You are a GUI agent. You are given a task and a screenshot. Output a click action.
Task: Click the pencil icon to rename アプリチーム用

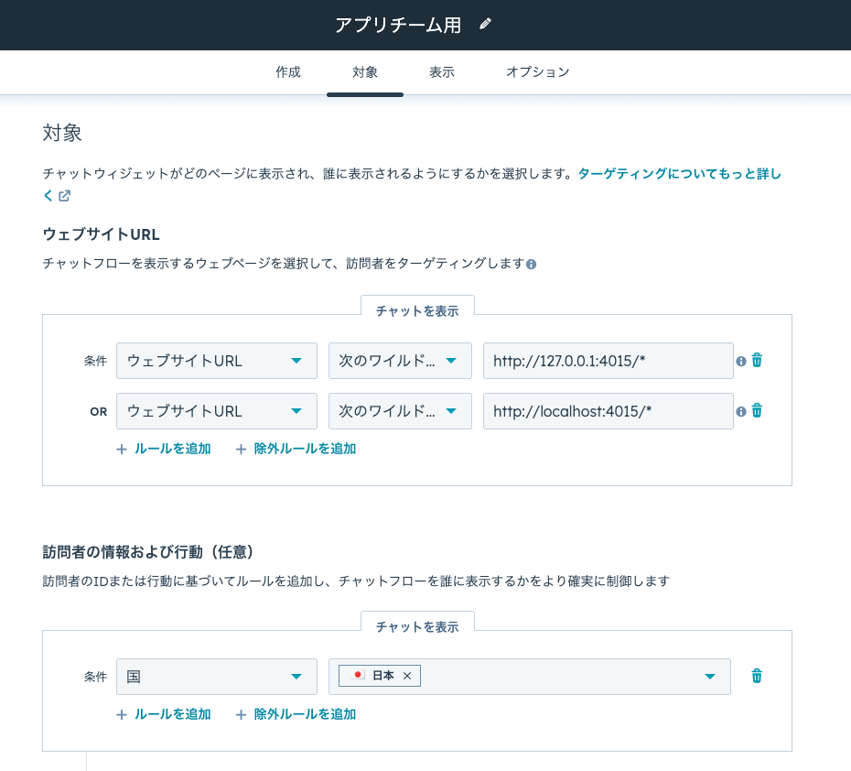[x=484, y=24]
